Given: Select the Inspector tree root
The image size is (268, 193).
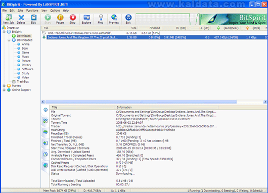Looking at the screenshot, I should [x=13, y=27].
